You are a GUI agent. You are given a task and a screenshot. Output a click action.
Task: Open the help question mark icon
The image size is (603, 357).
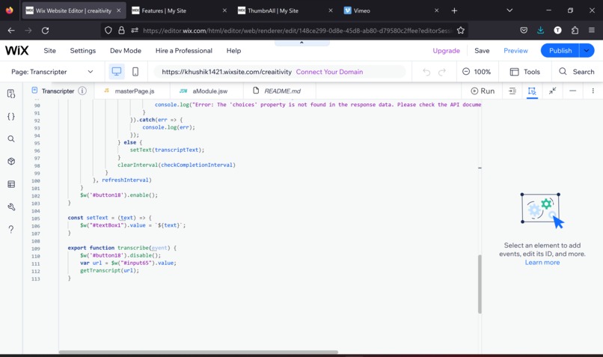(11, 229)
